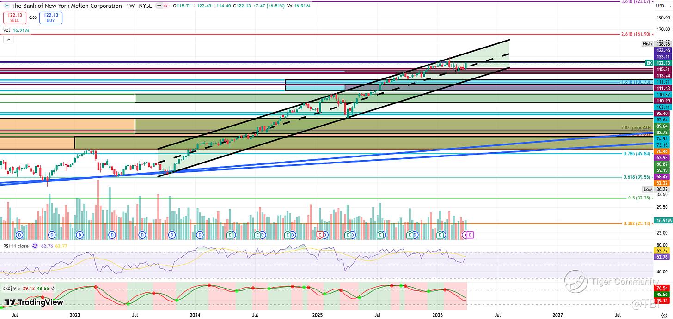Click the 3.618 (223.07) Fibonacci level label

[636, 2]
